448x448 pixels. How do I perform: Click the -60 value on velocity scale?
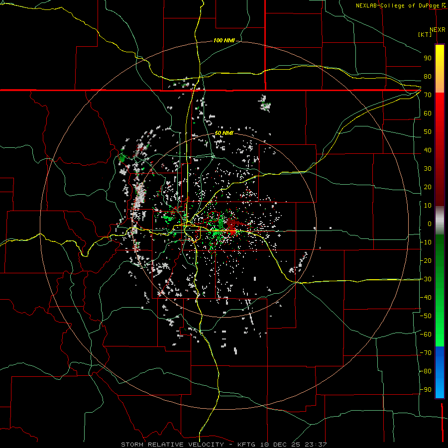(426, 335)
